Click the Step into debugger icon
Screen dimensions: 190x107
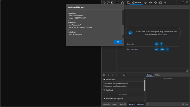[x=112, y=75]
